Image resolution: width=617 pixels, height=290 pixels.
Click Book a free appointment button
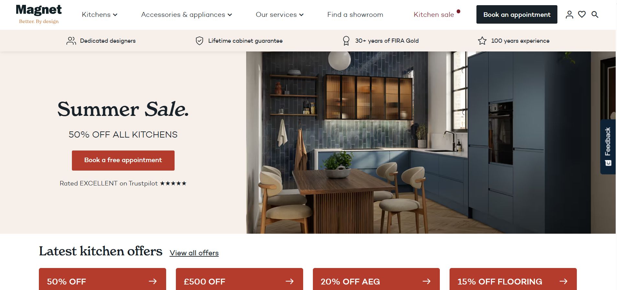click(123, 161)
